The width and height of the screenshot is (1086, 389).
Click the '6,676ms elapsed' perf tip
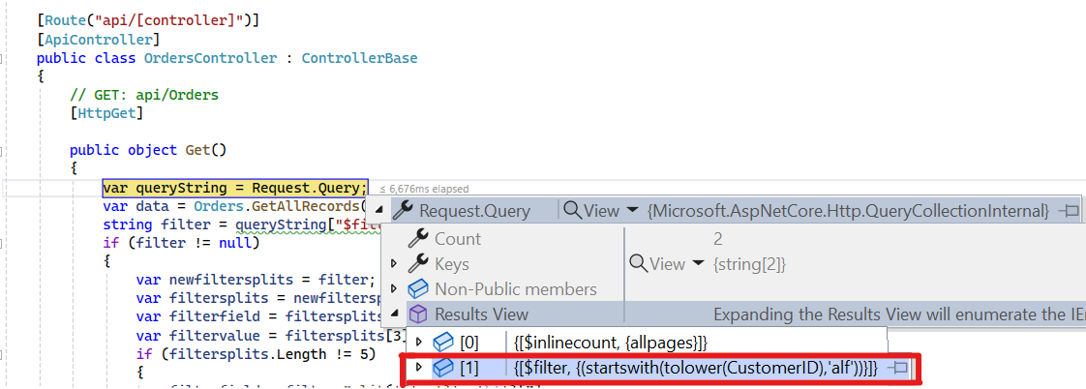[x=424, y=189]
